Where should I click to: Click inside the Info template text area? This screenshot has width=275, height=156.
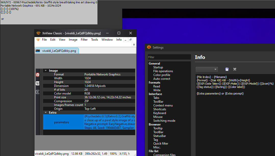pos(235,114)
